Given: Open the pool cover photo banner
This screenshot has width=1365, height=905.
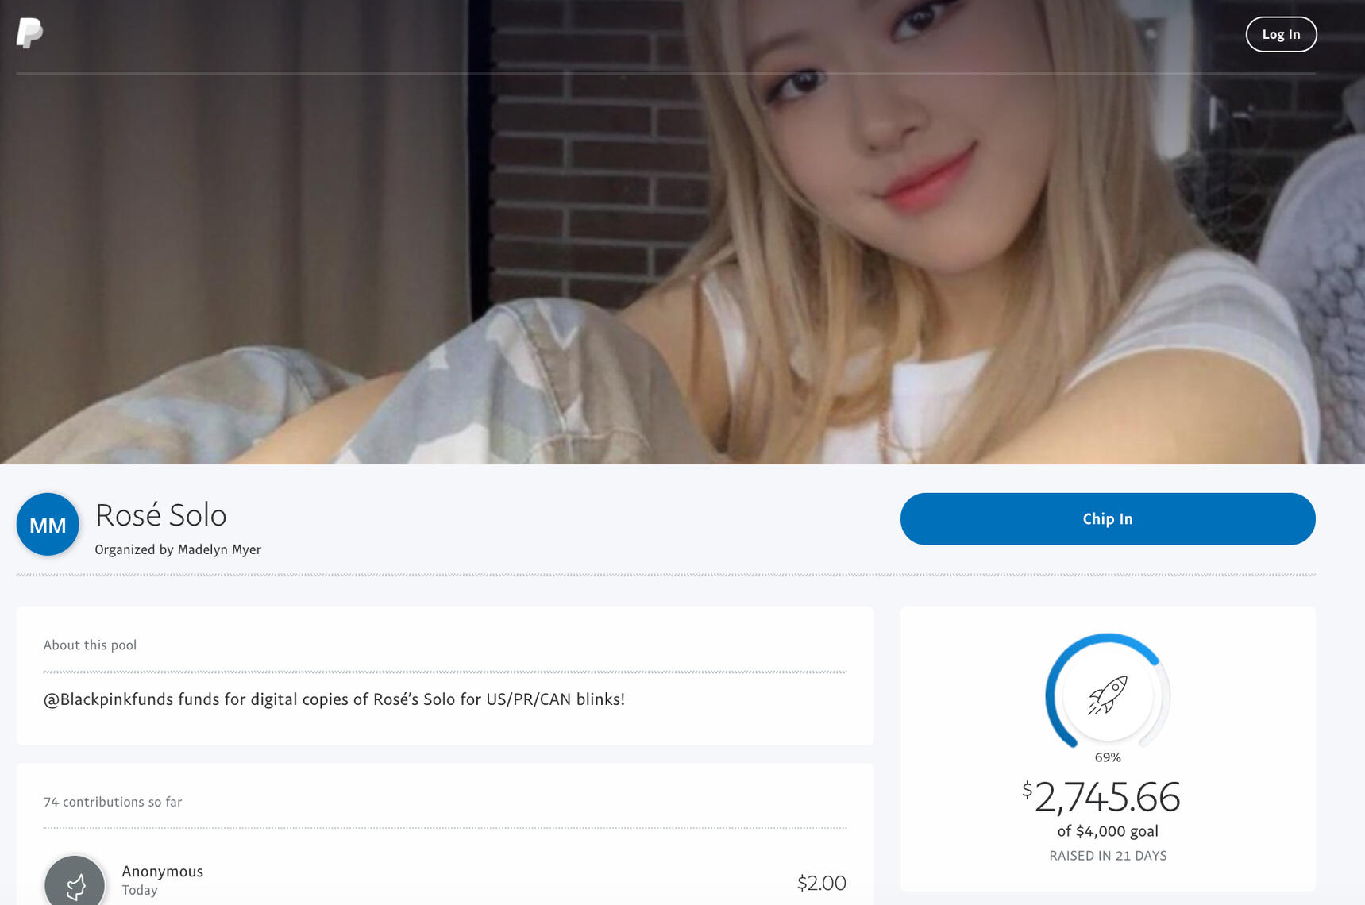Looking at the screenshot, I should pyautogui.click(x=682, y=262).
